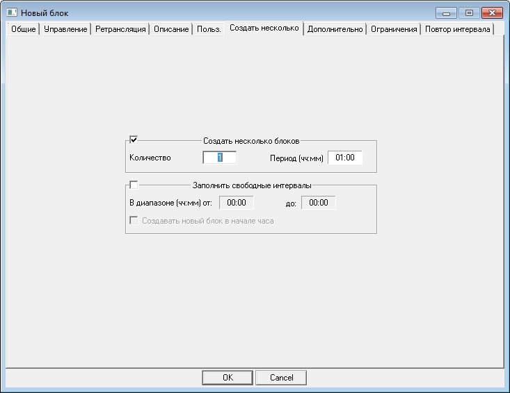510x393 pixels.
Task: Click the Количество input field
Action: 219,158
